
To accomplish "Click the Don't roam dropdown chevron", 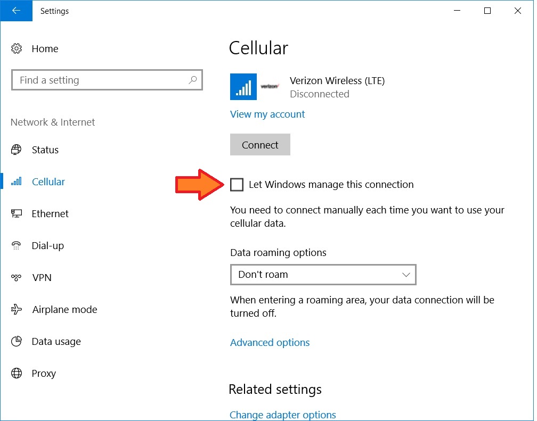I will click(406, 275).
